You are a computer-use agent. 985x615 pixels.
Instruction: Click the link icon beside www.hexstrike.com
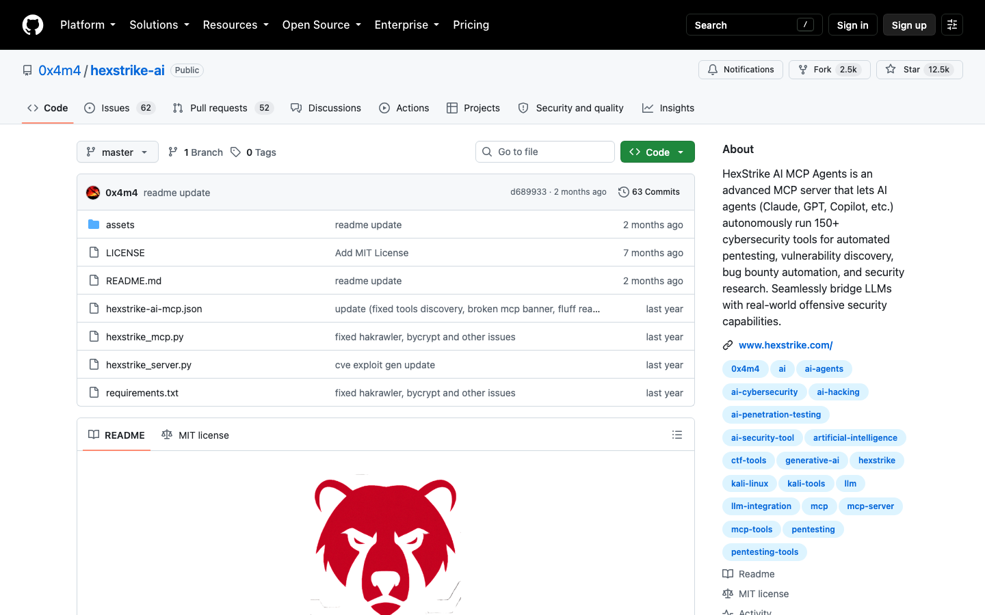tap(728, 345)
